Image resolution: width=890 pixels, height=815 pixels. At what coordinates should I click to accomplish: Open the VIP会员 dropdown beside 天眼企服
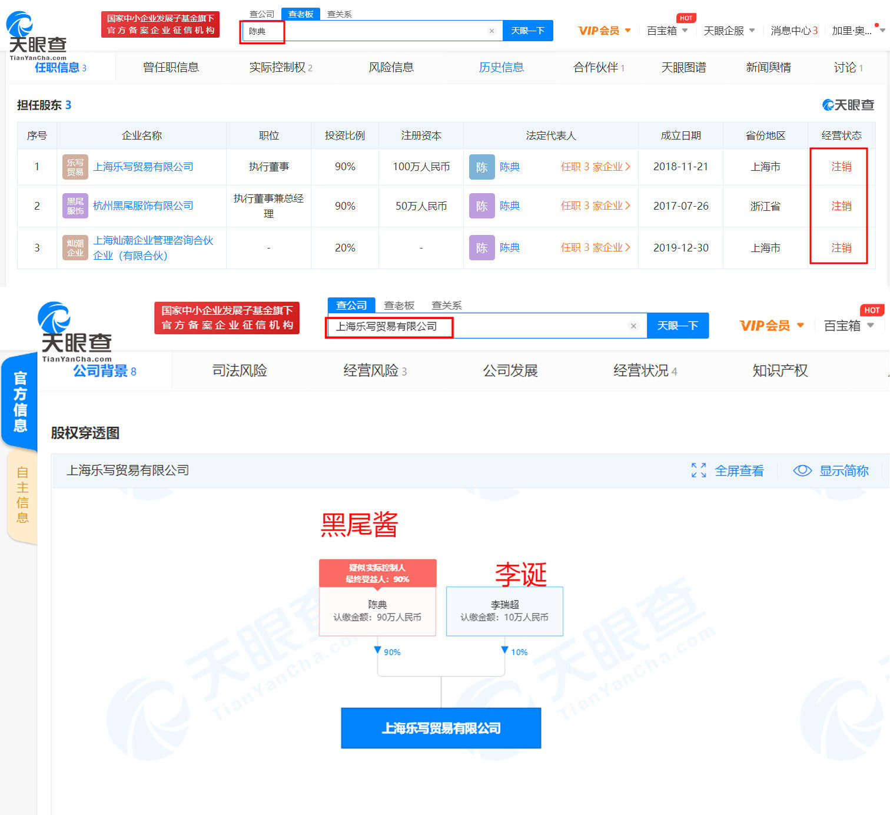(x=605, y=31)
